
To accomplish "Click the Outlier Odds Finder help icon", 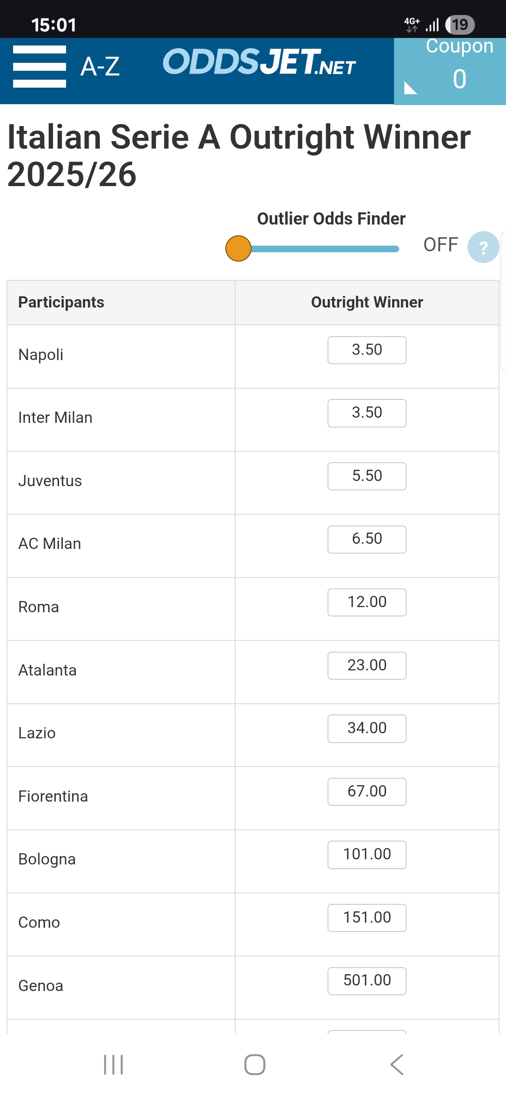I will click(x=483, y=247).
